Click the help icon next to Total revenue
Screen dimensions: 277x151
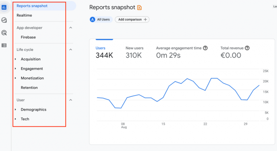pos(247,48)
